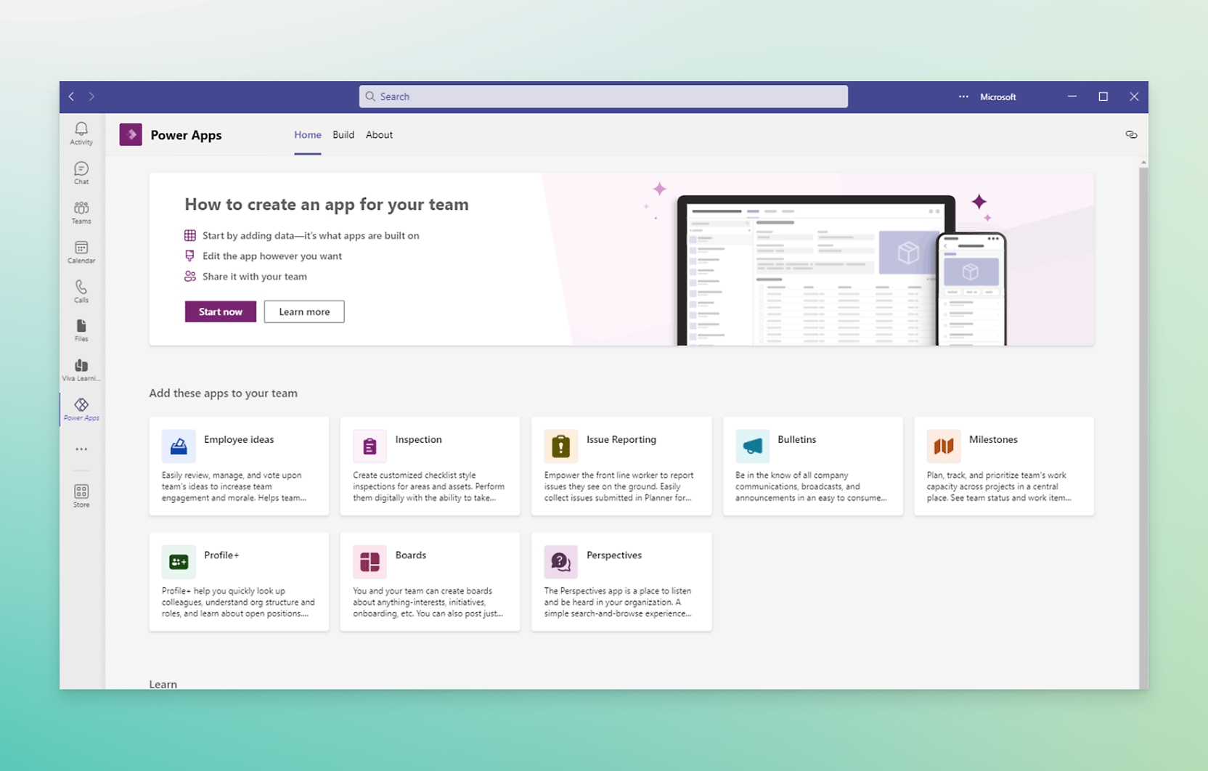The width and height of the screenshot is (1208, 771).
Task: Pop out Power Apps using the top-right icon
Action: coord(1131,134)
